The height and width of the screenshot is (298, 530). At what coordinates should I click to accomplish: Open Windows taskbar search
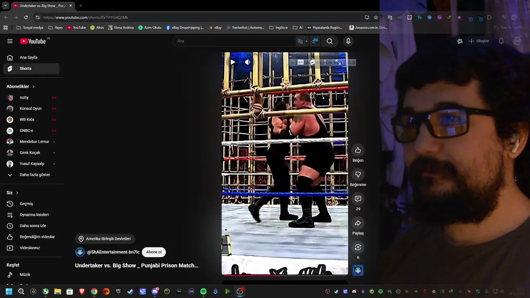tap(21, 291)
